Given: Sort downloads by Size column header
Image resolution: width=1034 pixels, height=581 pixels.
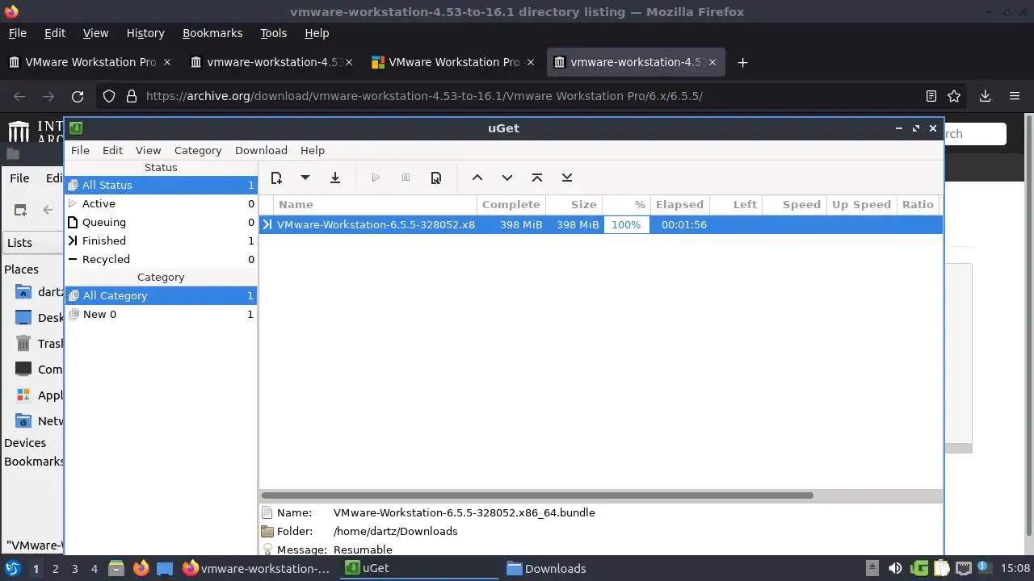Looking at the screenshot, I should coord(574,204).
